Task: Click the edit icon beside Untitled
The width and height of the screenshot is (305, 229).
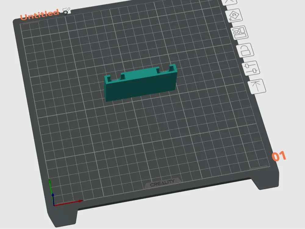Action: pyautogui.click(x=66, y=11)
